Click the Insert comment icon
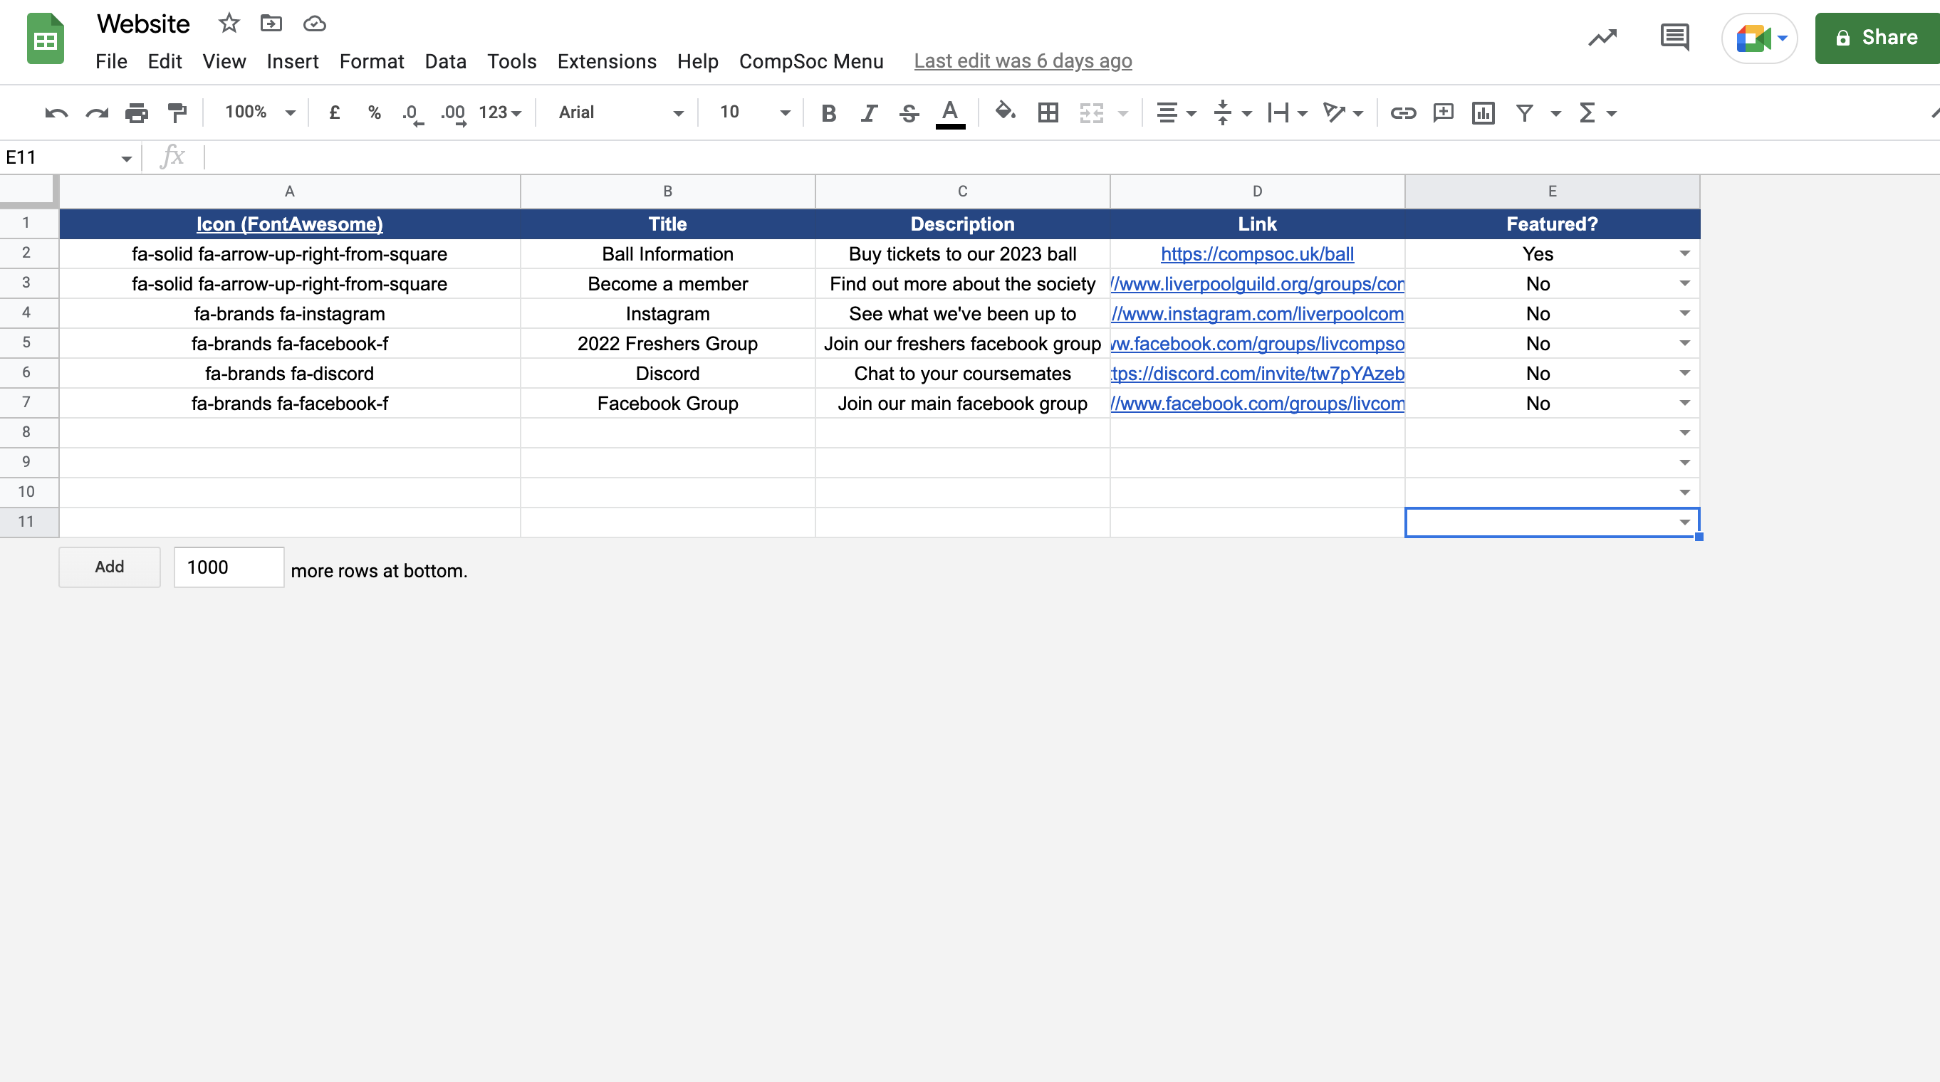The height and width of the screenshot is (1082, 1940). [x=1443, y=113]
